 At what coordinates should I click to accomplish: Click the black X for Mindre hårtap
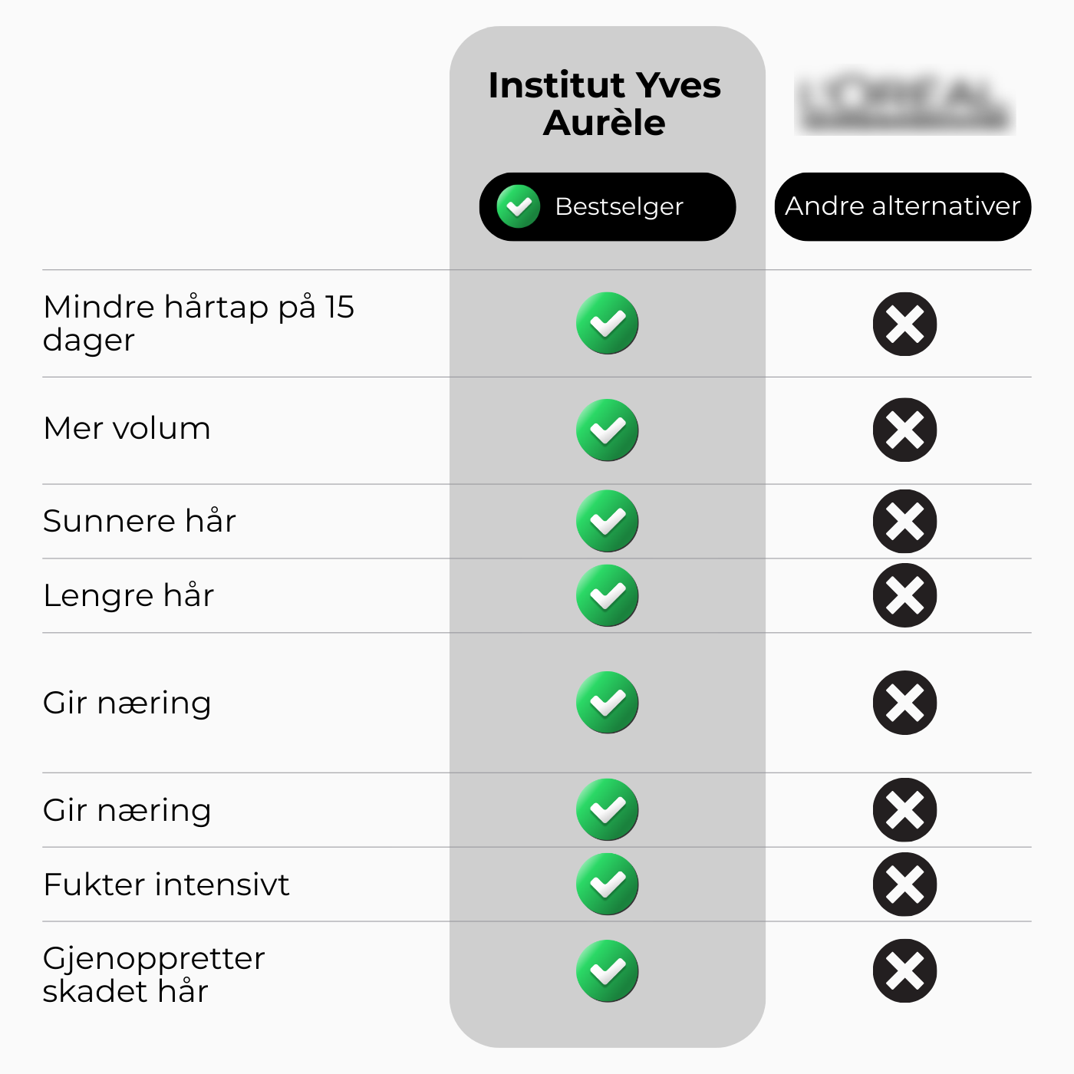(904, 325)
